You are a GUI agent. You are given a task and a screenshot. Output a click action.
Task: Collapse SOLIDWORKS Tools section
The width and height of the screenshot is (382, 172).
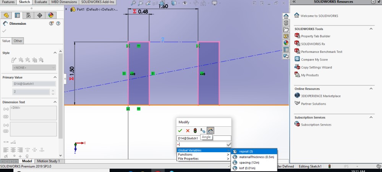click(371, 29)
